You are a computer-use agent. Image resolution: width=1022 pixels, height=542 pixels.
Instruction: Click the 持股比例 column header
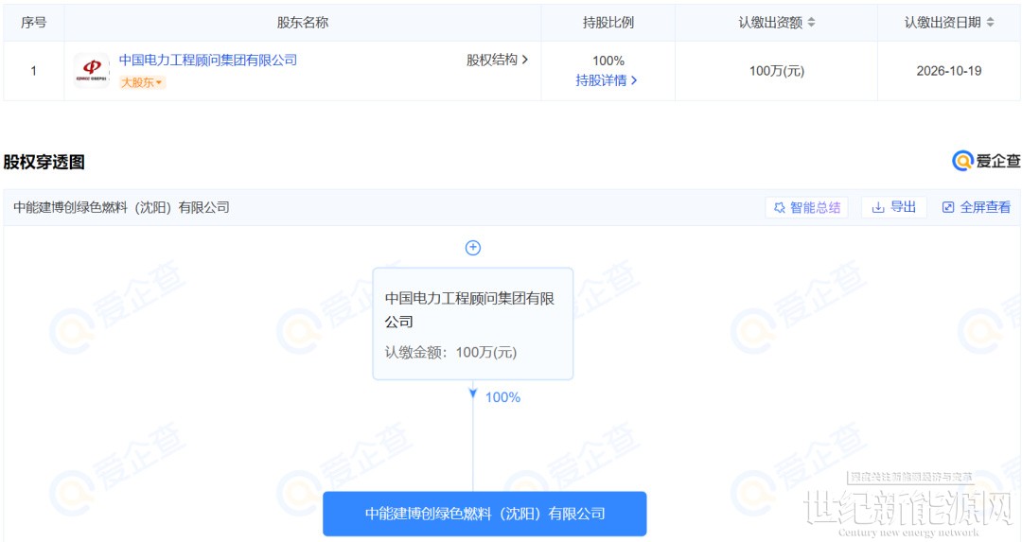pyautogui.click(x=608, y=22)
